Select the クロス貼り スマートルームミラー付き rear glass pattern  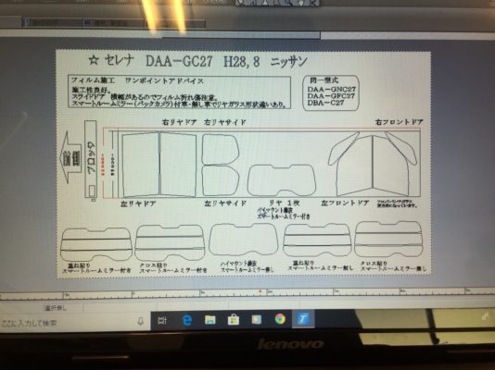(x=170, y=242)
